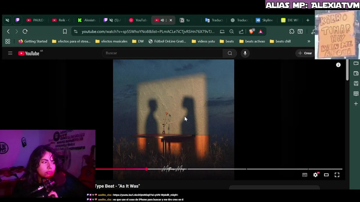
Task: Switch to the pinned Twitch tab
Action: 17,20
